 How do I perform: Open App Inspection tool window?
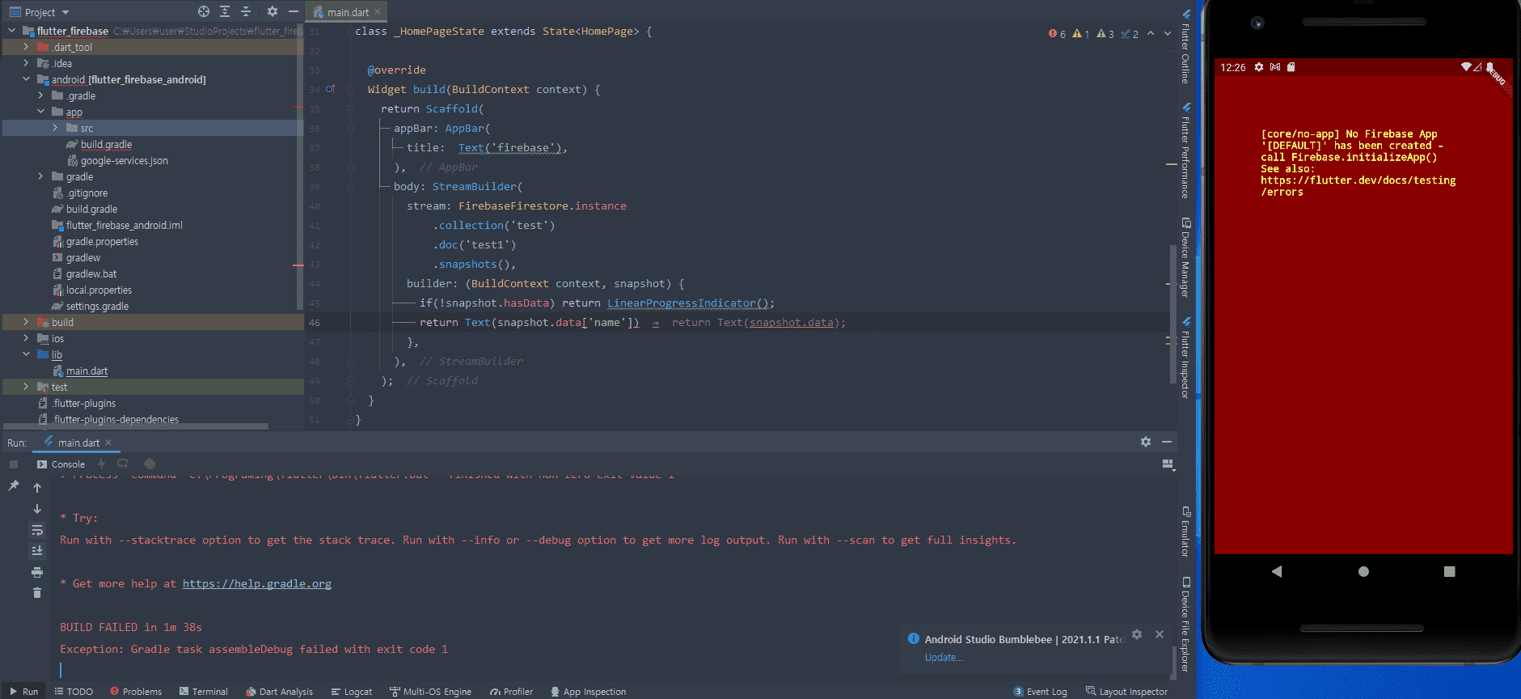(x=588, y=692)
